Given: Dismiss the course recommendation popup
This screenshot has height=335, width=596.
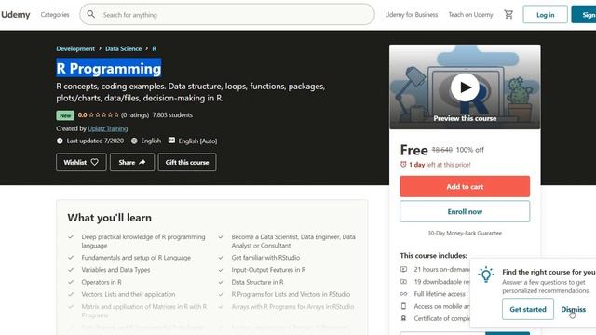Looking at the screenshot, I should (574, 309).
